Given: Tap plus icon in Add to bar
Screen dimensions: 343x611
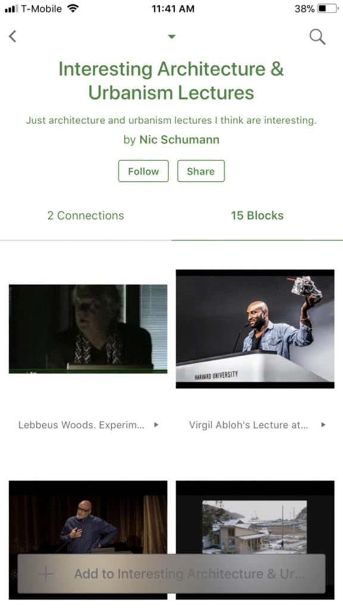Looking at the screenshot, I should point(45,573).
